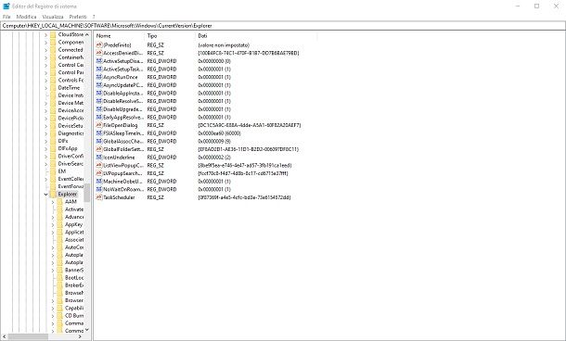Select the GlobalAssocCha... value name
This screenshot has height=341, width=566.
click(123, 141)
